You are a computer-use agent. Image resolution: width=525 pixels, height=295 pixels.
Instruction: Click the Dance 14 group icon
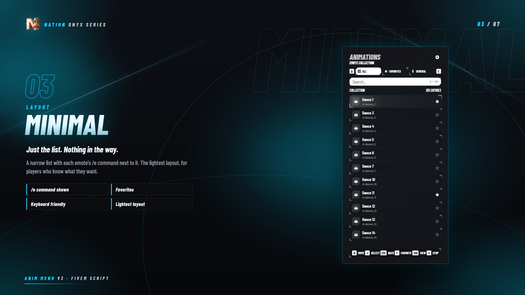(x=356, y=235)
